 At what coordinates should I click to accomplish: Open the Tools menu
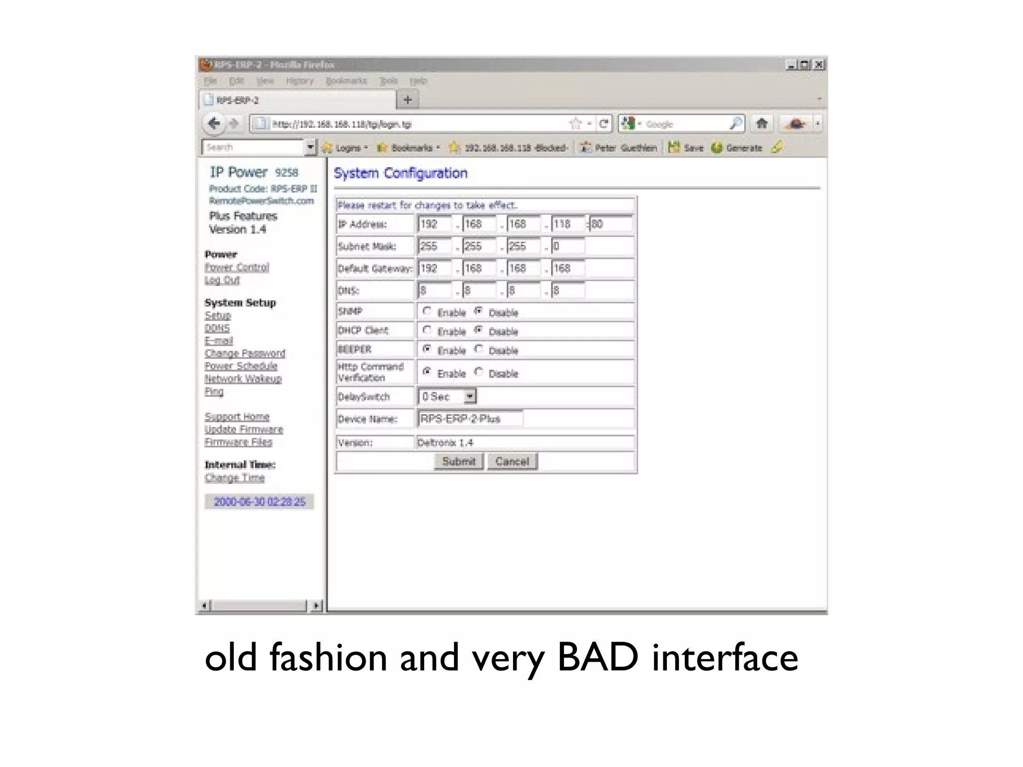click(x=389, y=81)
